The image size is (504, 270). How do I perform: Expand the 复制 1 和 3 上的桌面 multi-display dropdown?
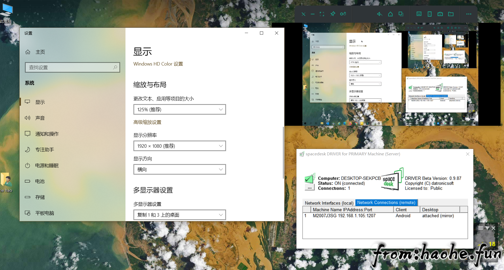tap(179, 215)
